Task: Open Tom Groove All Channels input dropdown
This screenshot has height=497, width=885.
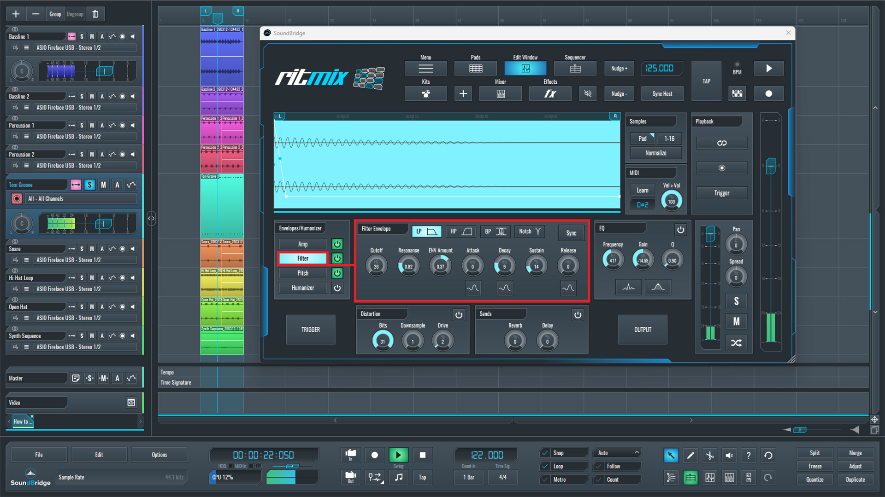Action: pos(81,199)
